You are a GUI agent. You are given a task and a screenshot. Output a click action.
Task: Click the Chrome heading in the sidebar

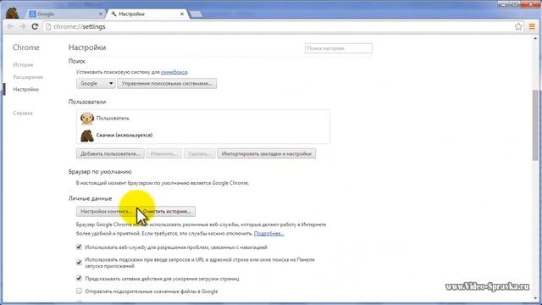click(x=26, y=47)
